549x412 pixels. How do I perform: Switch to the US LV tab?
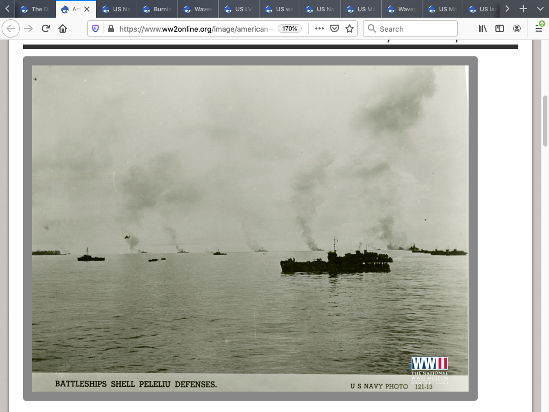[x=239, y=9]
